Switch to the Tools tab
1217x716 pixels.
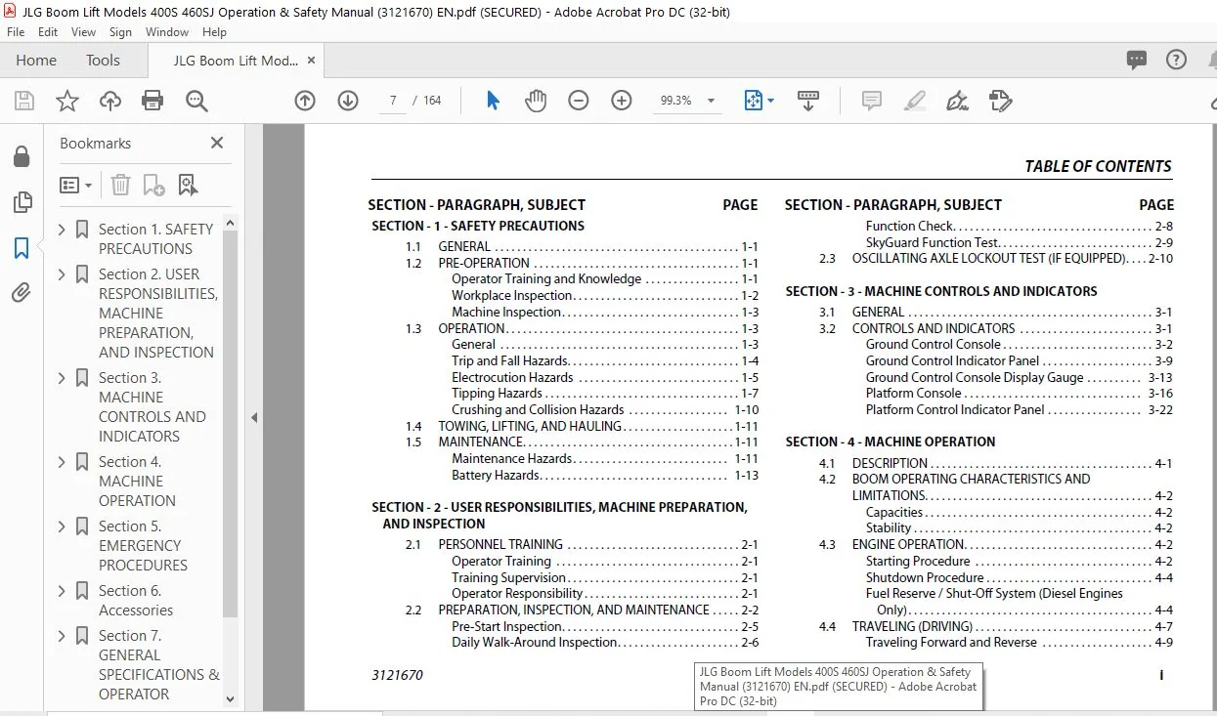[103, 60]
